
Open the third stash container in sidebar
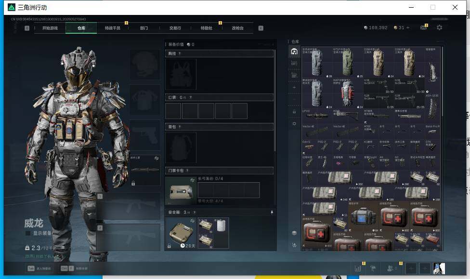click(x=294, y=75)
